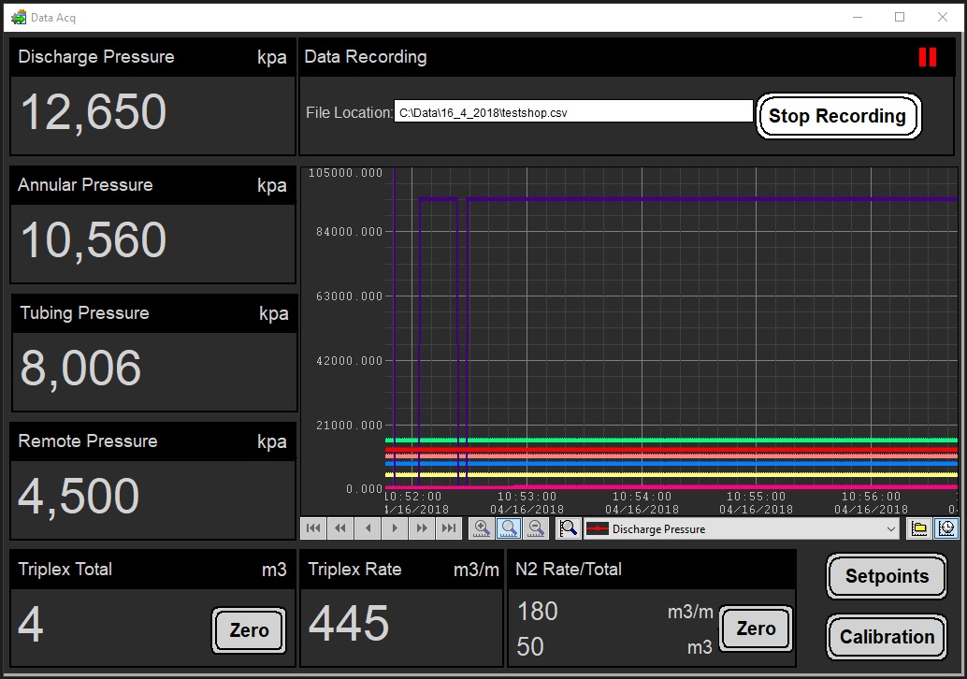The image size is (967, 679).
Task: Select the highlighted middle zoom magnifier icon
Action: [509, 528]
